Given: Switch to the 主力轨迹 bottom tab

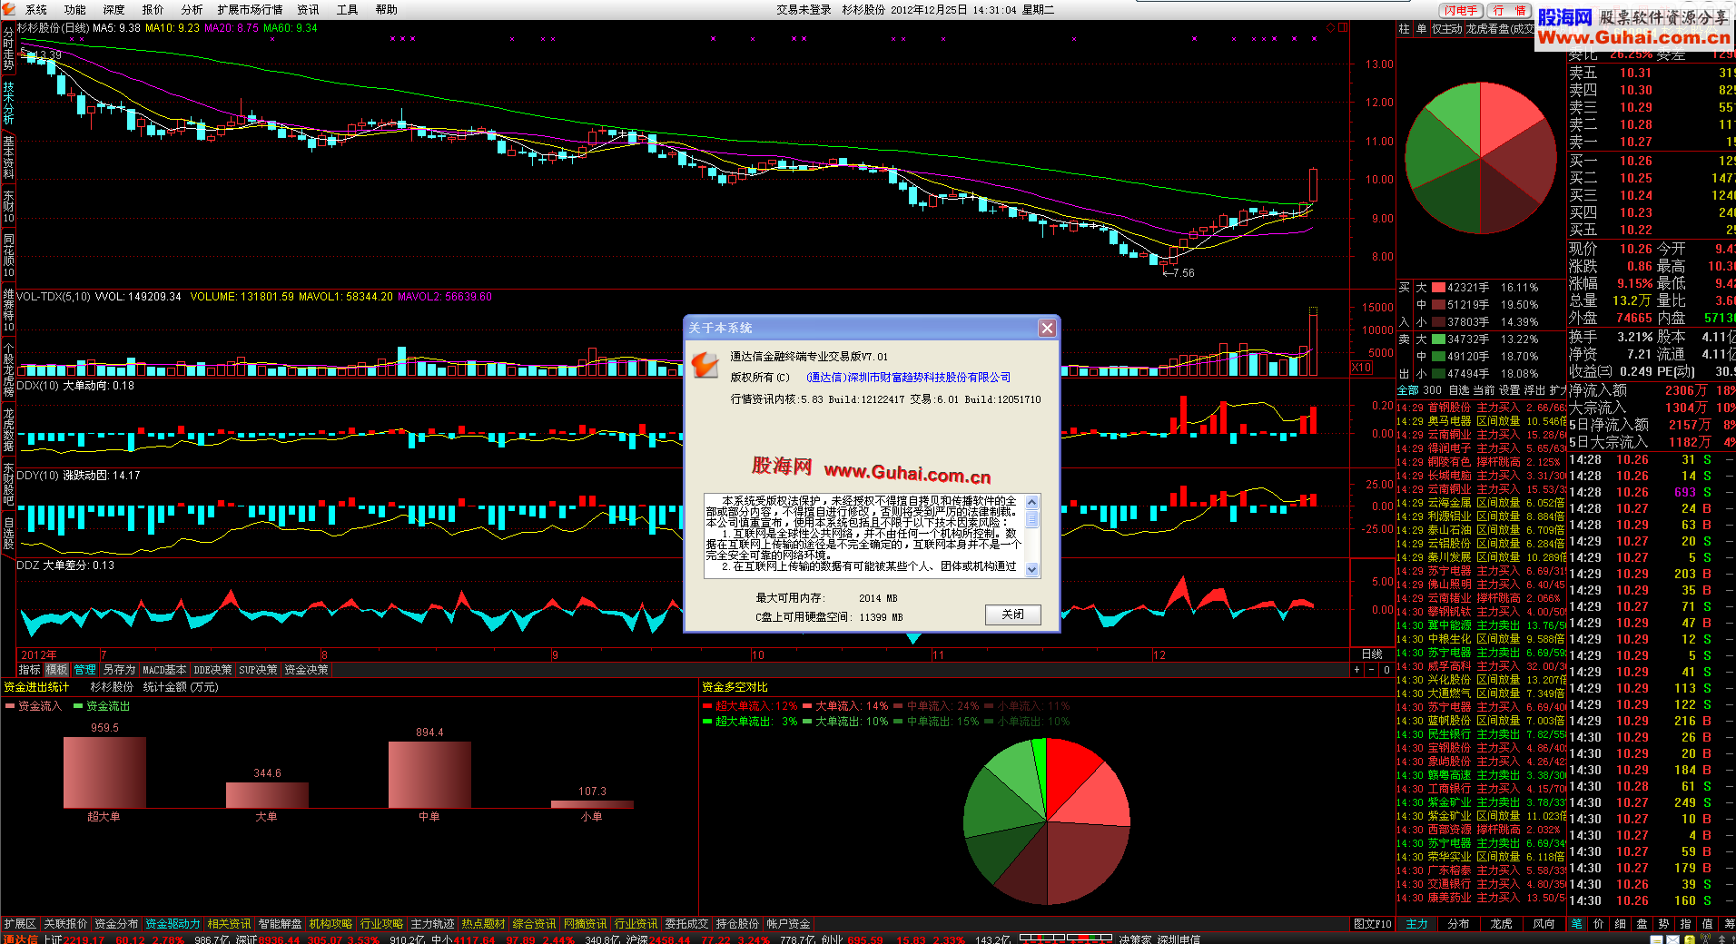Looking at the screenshot, I should click(x=432, y=923).
